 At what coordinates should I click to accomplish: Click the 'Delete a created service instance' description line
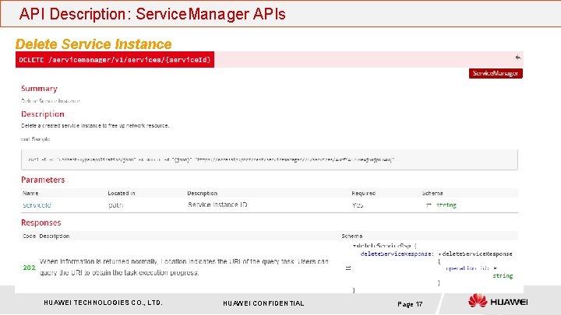click(95, 126)
